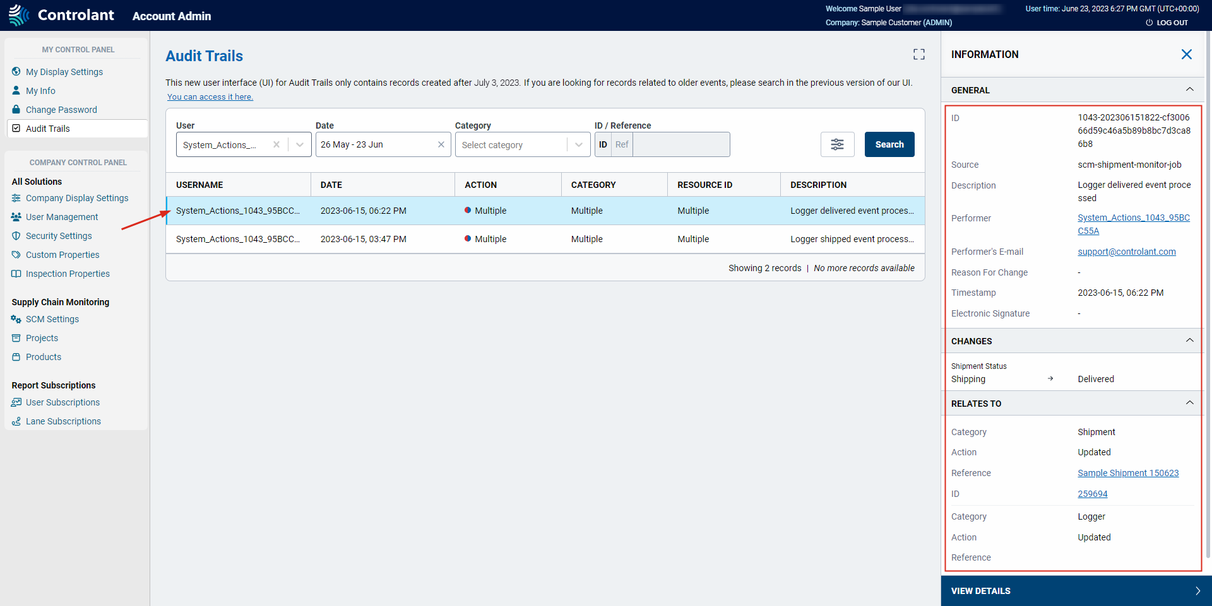Viewport: 1212px width, 606px height.
Task: Click the My Display Settings icon
Action: 16,72
